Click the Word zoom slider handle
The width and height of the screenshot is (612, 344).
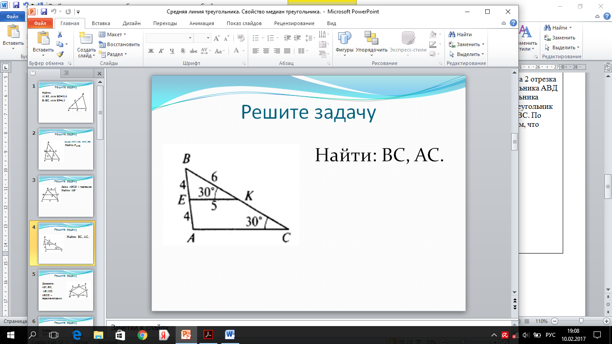(x=581, y=321)
